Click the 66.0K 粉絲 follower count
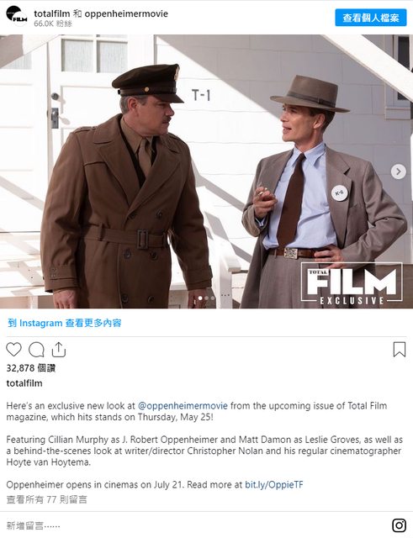413x538 pixels. [x=53, y=24]
